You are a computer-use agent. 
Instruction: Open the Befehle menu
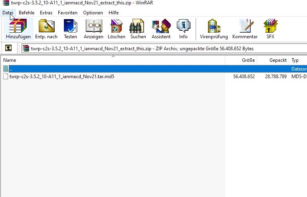point(27,13)
